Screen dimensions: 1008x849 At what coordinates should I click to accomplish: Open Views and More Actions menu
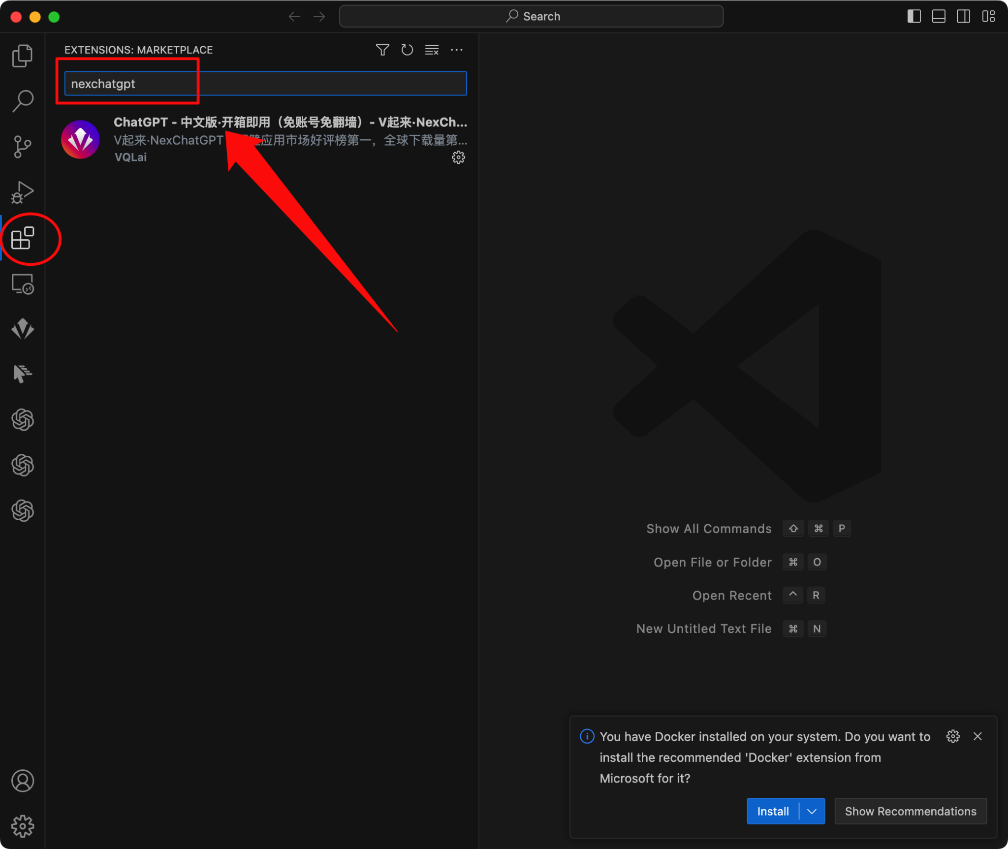click(x=457, y=50)
